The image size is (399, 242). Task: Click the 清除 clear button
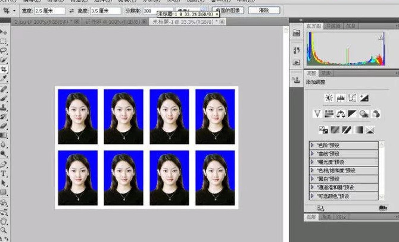point(264,11)
